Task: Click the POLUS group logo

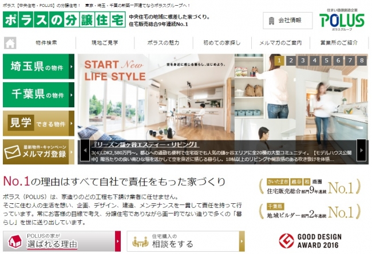Action: click(x=342, y=19)
